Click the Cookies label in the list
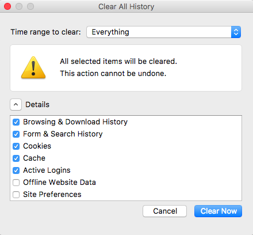 tap(37, 146)
